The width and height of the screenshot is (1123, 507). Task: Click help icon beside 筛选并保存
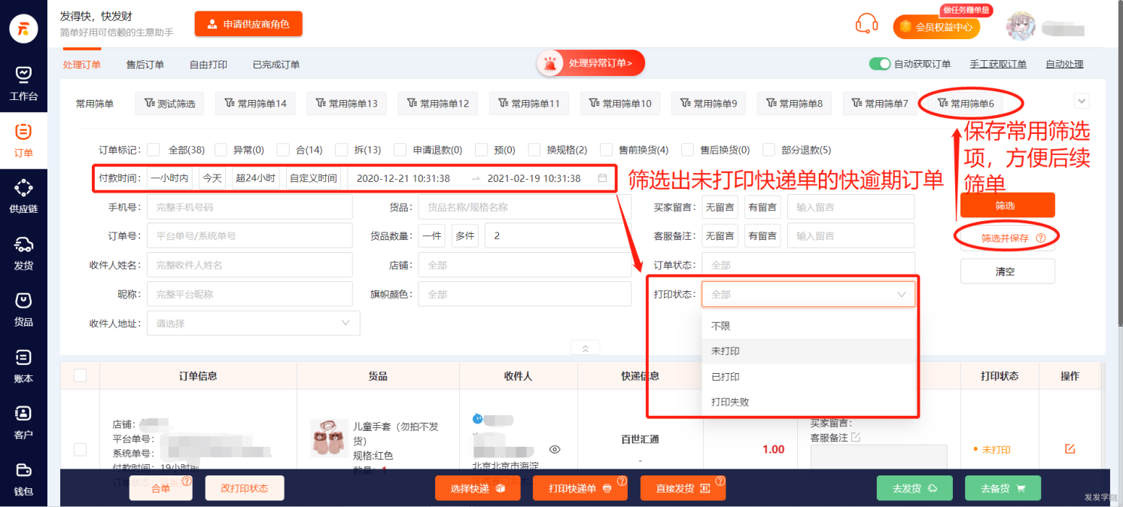(1041, 238)
